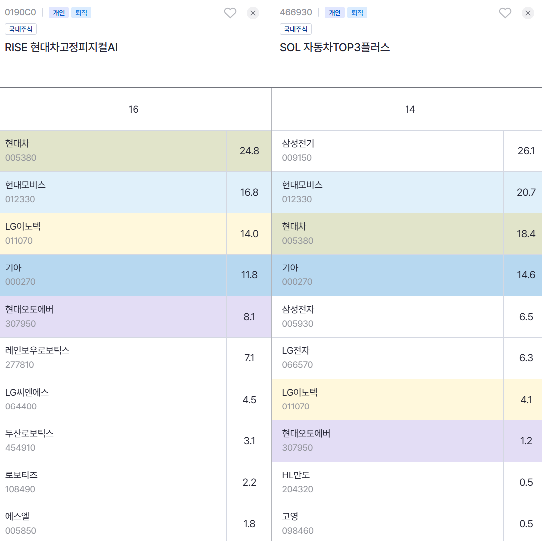Click weight 16.8 value
The image size is (542, 541).
point(249,192)
